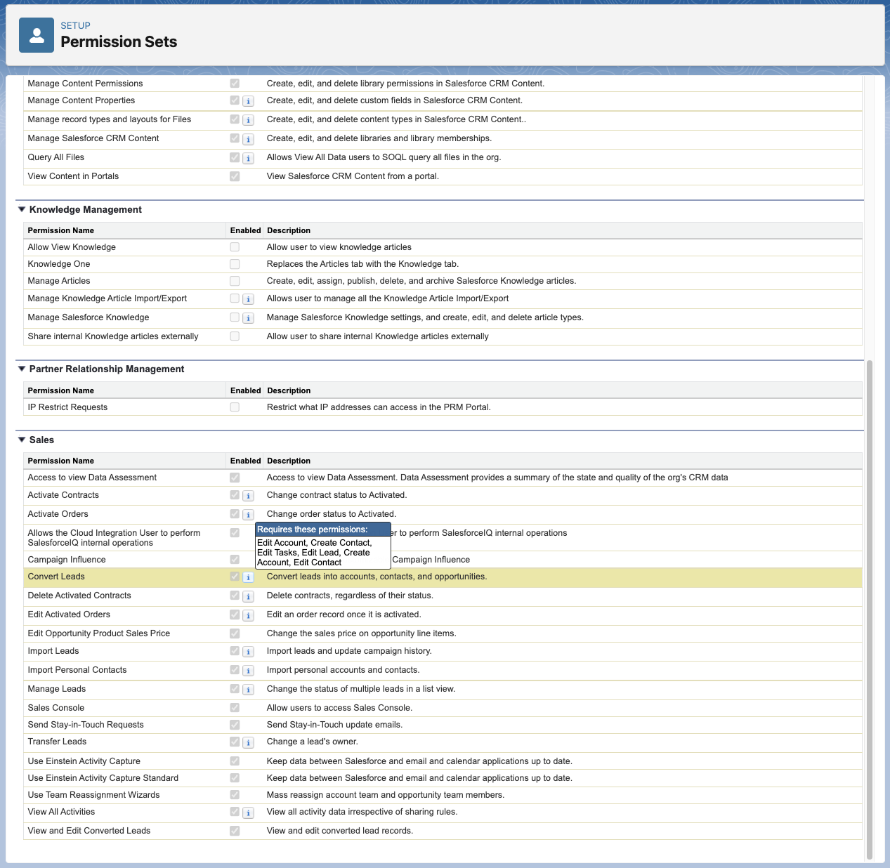Click info icon for Manage Salesforce CRM Content
The height and width of the screenshot is (868, 890).
[248, 139]
